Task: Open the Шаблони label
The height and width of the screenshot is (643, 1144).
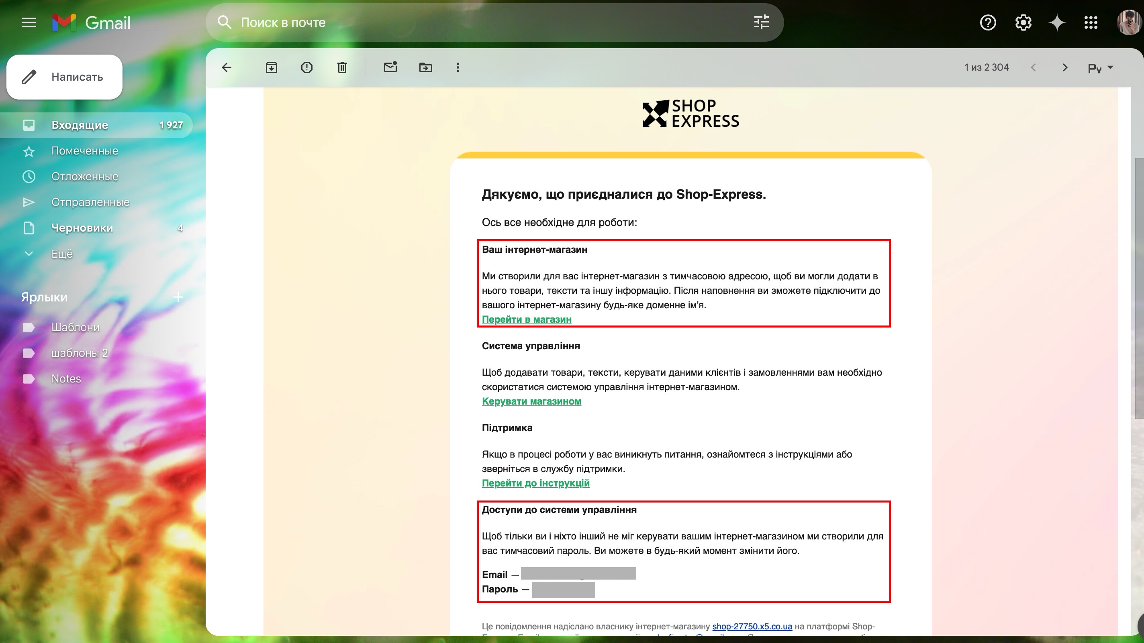Action: pos(96,328)
